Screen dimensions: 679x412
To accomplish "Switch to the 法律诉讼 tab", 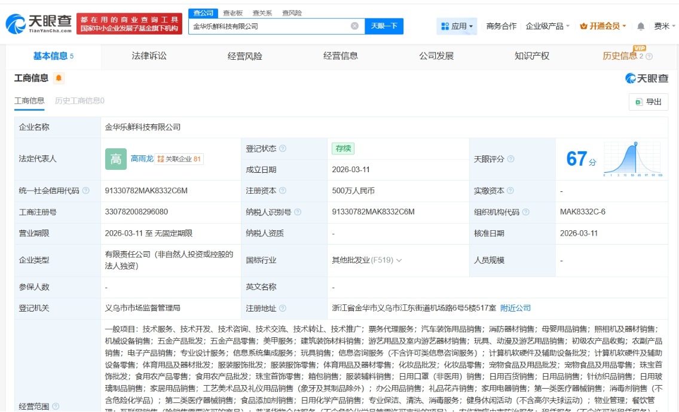I will pyautogui.click(x=149, y=56).
